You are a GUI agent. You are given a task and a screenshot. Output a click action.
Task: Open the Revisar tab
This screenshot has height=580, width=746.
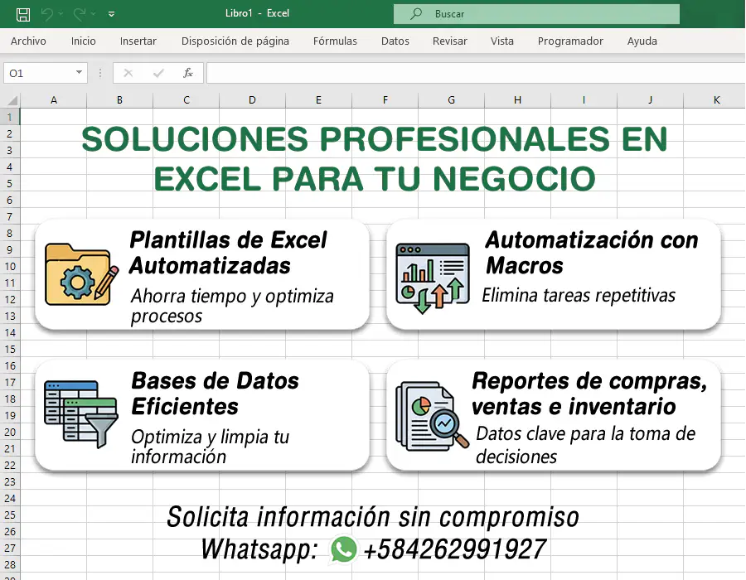point(449,41)
